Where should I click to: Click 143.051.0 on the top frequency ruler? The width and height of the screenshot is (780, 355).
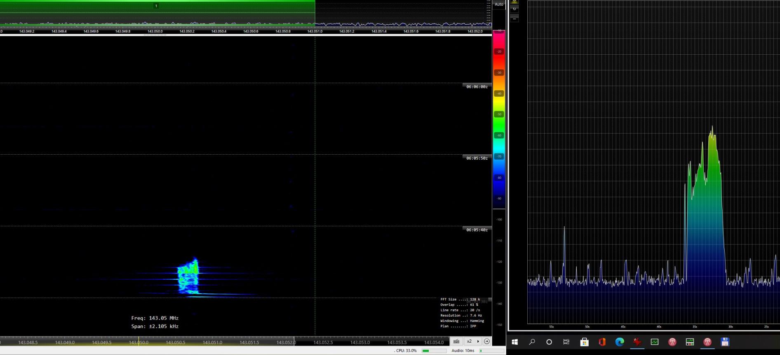pos(315,31)
